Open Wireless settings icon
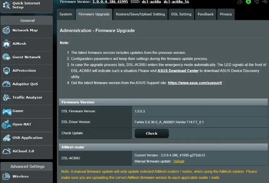Screen dimensions: 269x183 click(x=6, y=176)
